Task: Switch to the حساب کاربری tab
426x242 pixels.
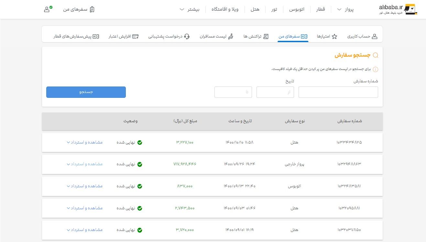Action: click(362, 37)
